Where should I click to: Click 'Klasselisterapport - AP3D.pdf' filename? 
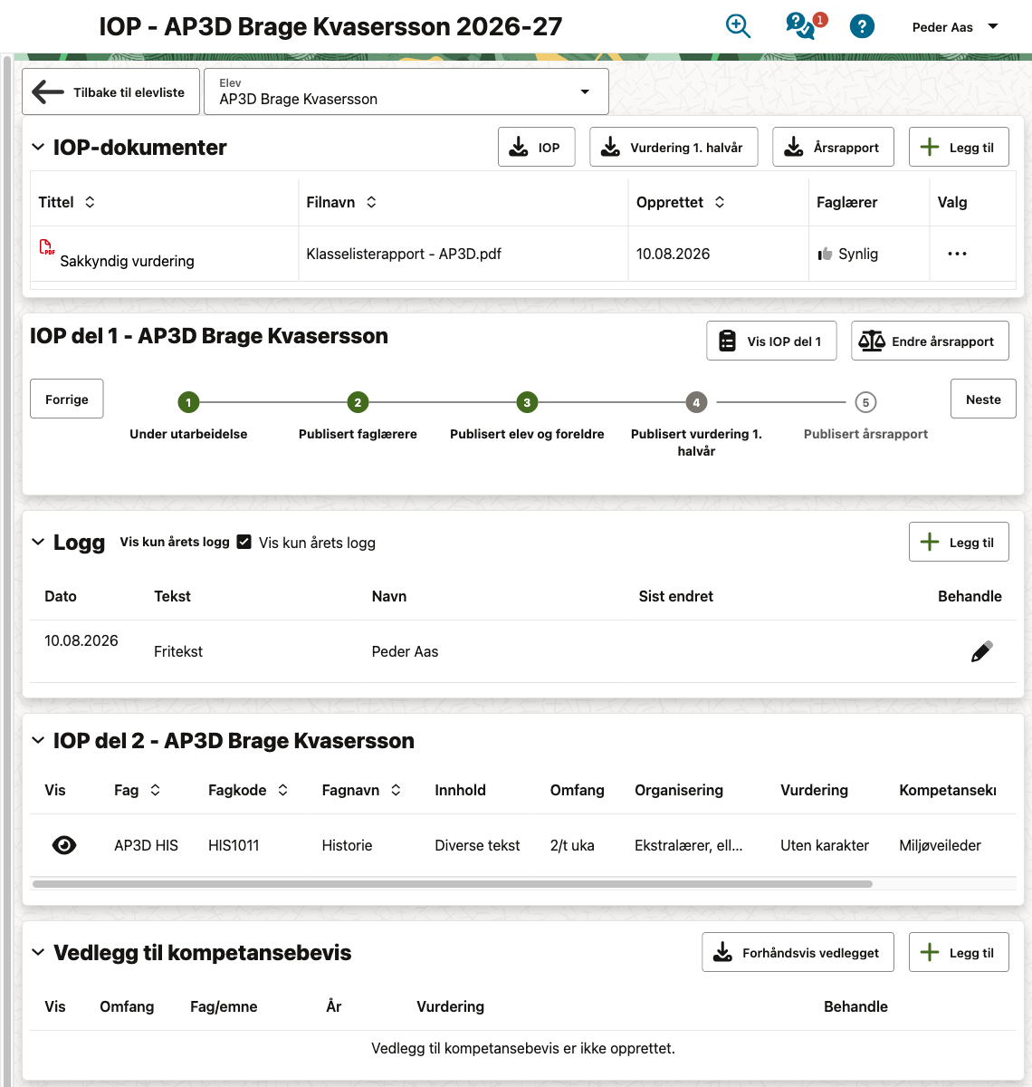coord(404,254)
